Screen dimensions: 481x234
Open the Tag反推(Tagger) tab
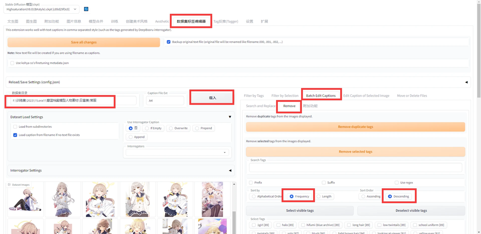pos(226,21)
